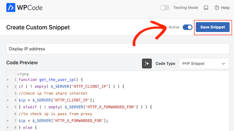
Task: Click the } else { code line 8
Action: click(x=28, y=128)
